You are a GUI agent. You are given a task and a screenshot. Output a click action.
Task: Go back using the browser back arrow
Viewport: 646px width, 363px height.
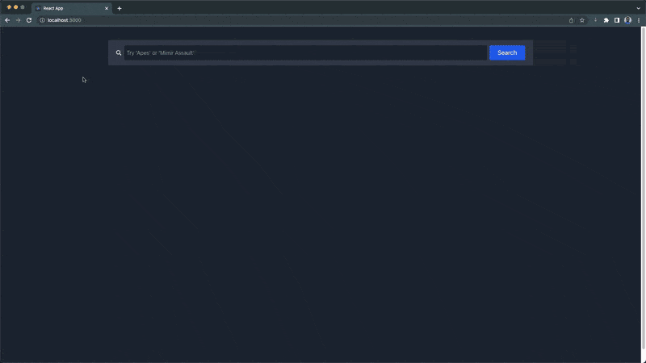[x=7, y=20]
